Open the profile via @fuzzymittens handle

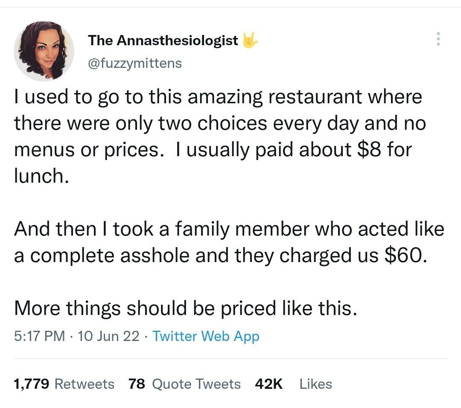(x=134, y=63)
